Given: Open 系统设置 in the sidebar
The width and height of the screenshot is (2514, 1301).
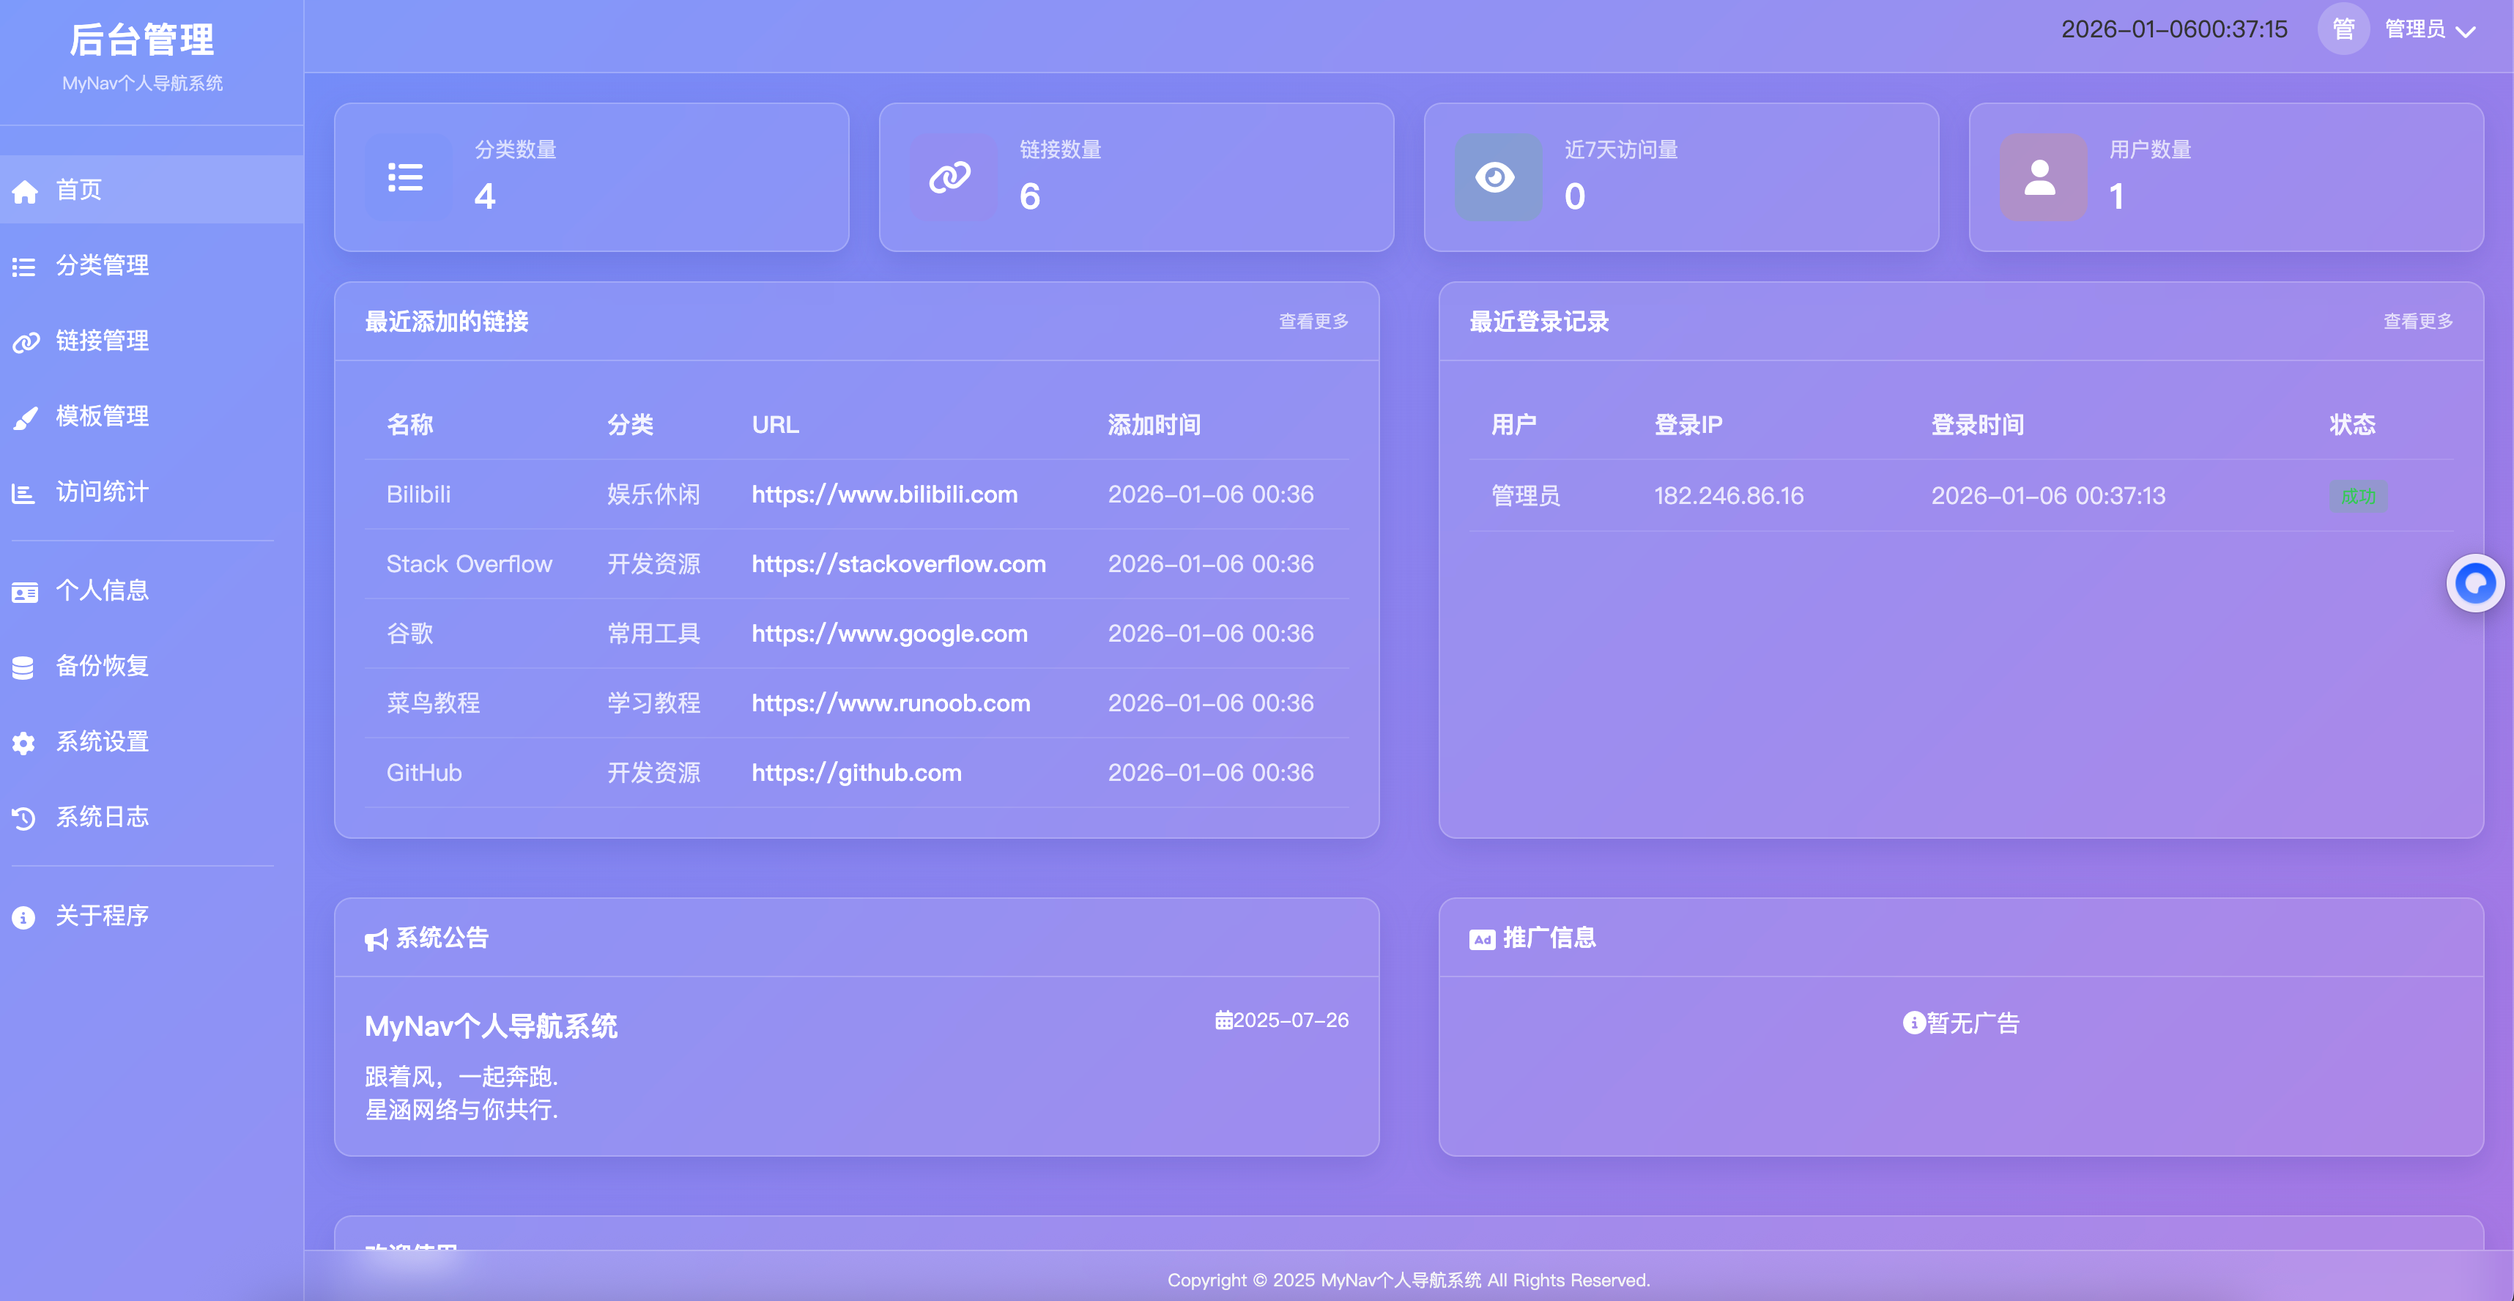Looking at the screenshot, I should coord(152,742).
